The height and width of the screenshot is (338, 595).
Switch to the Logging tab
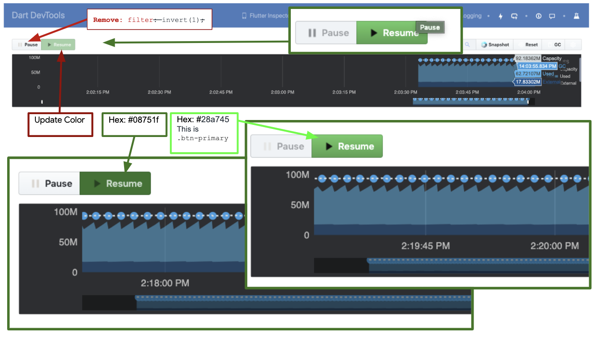[x=473, y=15]
